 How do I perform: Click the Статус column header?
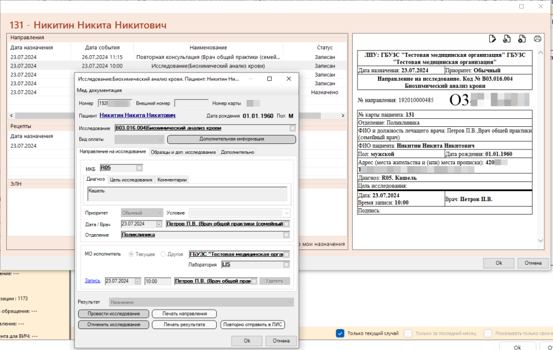point(324,47)
